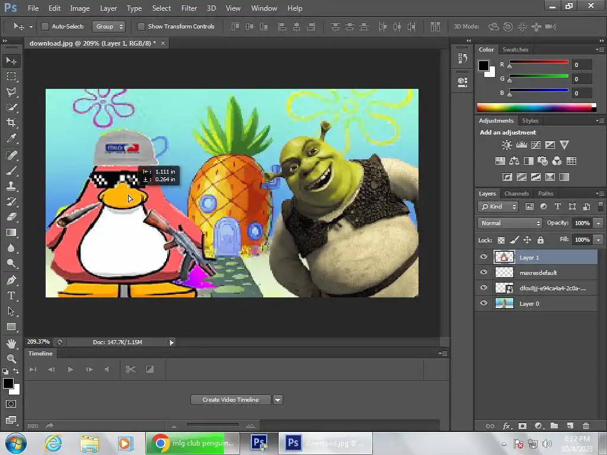
Task: Switch to the Channels tab
Action: (x=516, y=194)
